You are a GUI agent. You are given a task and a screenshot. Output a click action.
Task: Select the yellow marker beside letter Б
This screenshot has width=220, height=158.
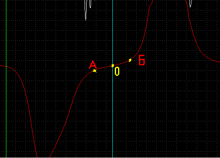[130, 60]
